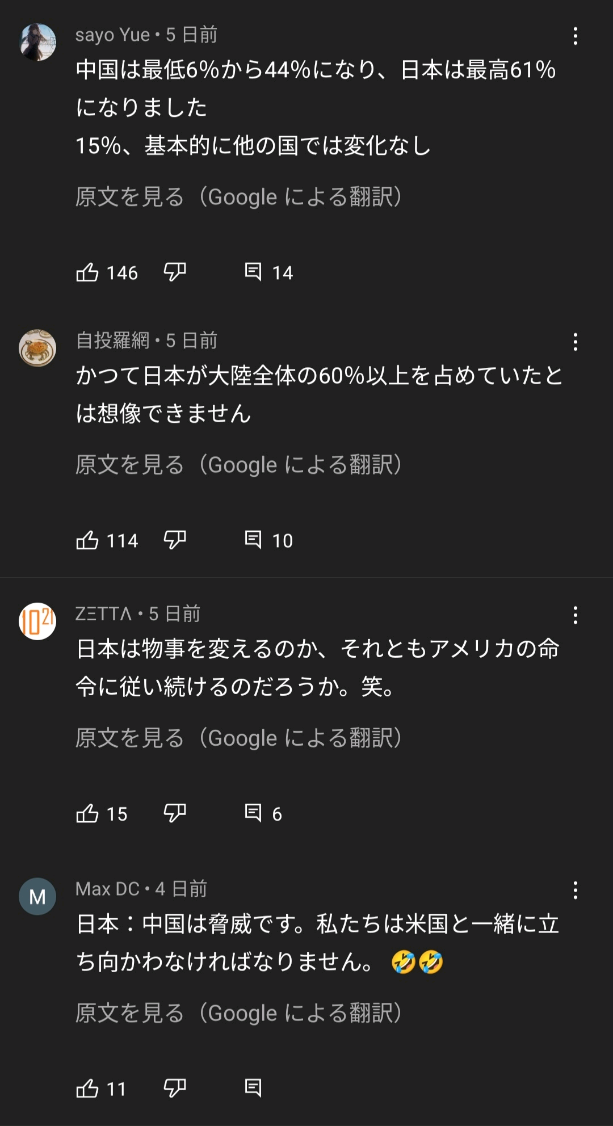Show original text of sayo Yue's comment
Viewport: 613px width, 1126px height.
239,197
